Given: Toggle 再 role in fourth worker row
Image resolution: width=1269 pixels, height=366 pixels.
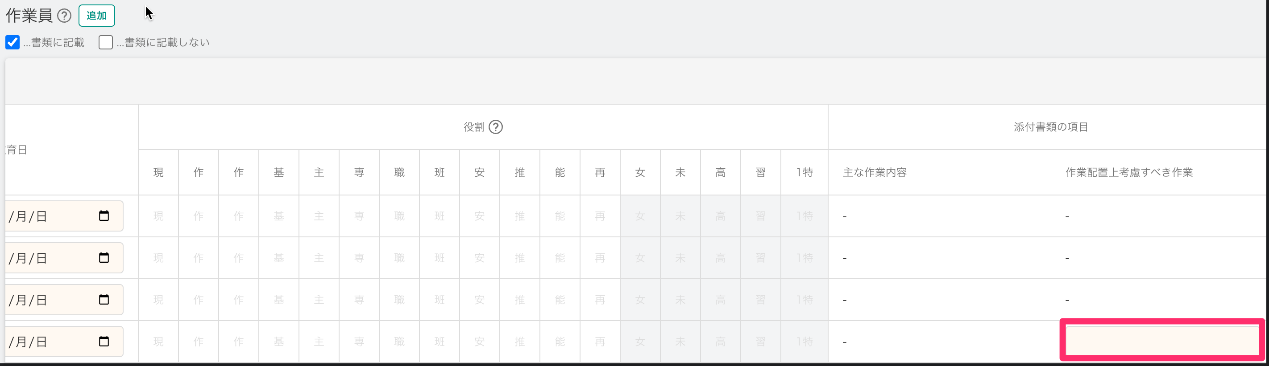Looking at the screenshot, I should coord(600,342).
